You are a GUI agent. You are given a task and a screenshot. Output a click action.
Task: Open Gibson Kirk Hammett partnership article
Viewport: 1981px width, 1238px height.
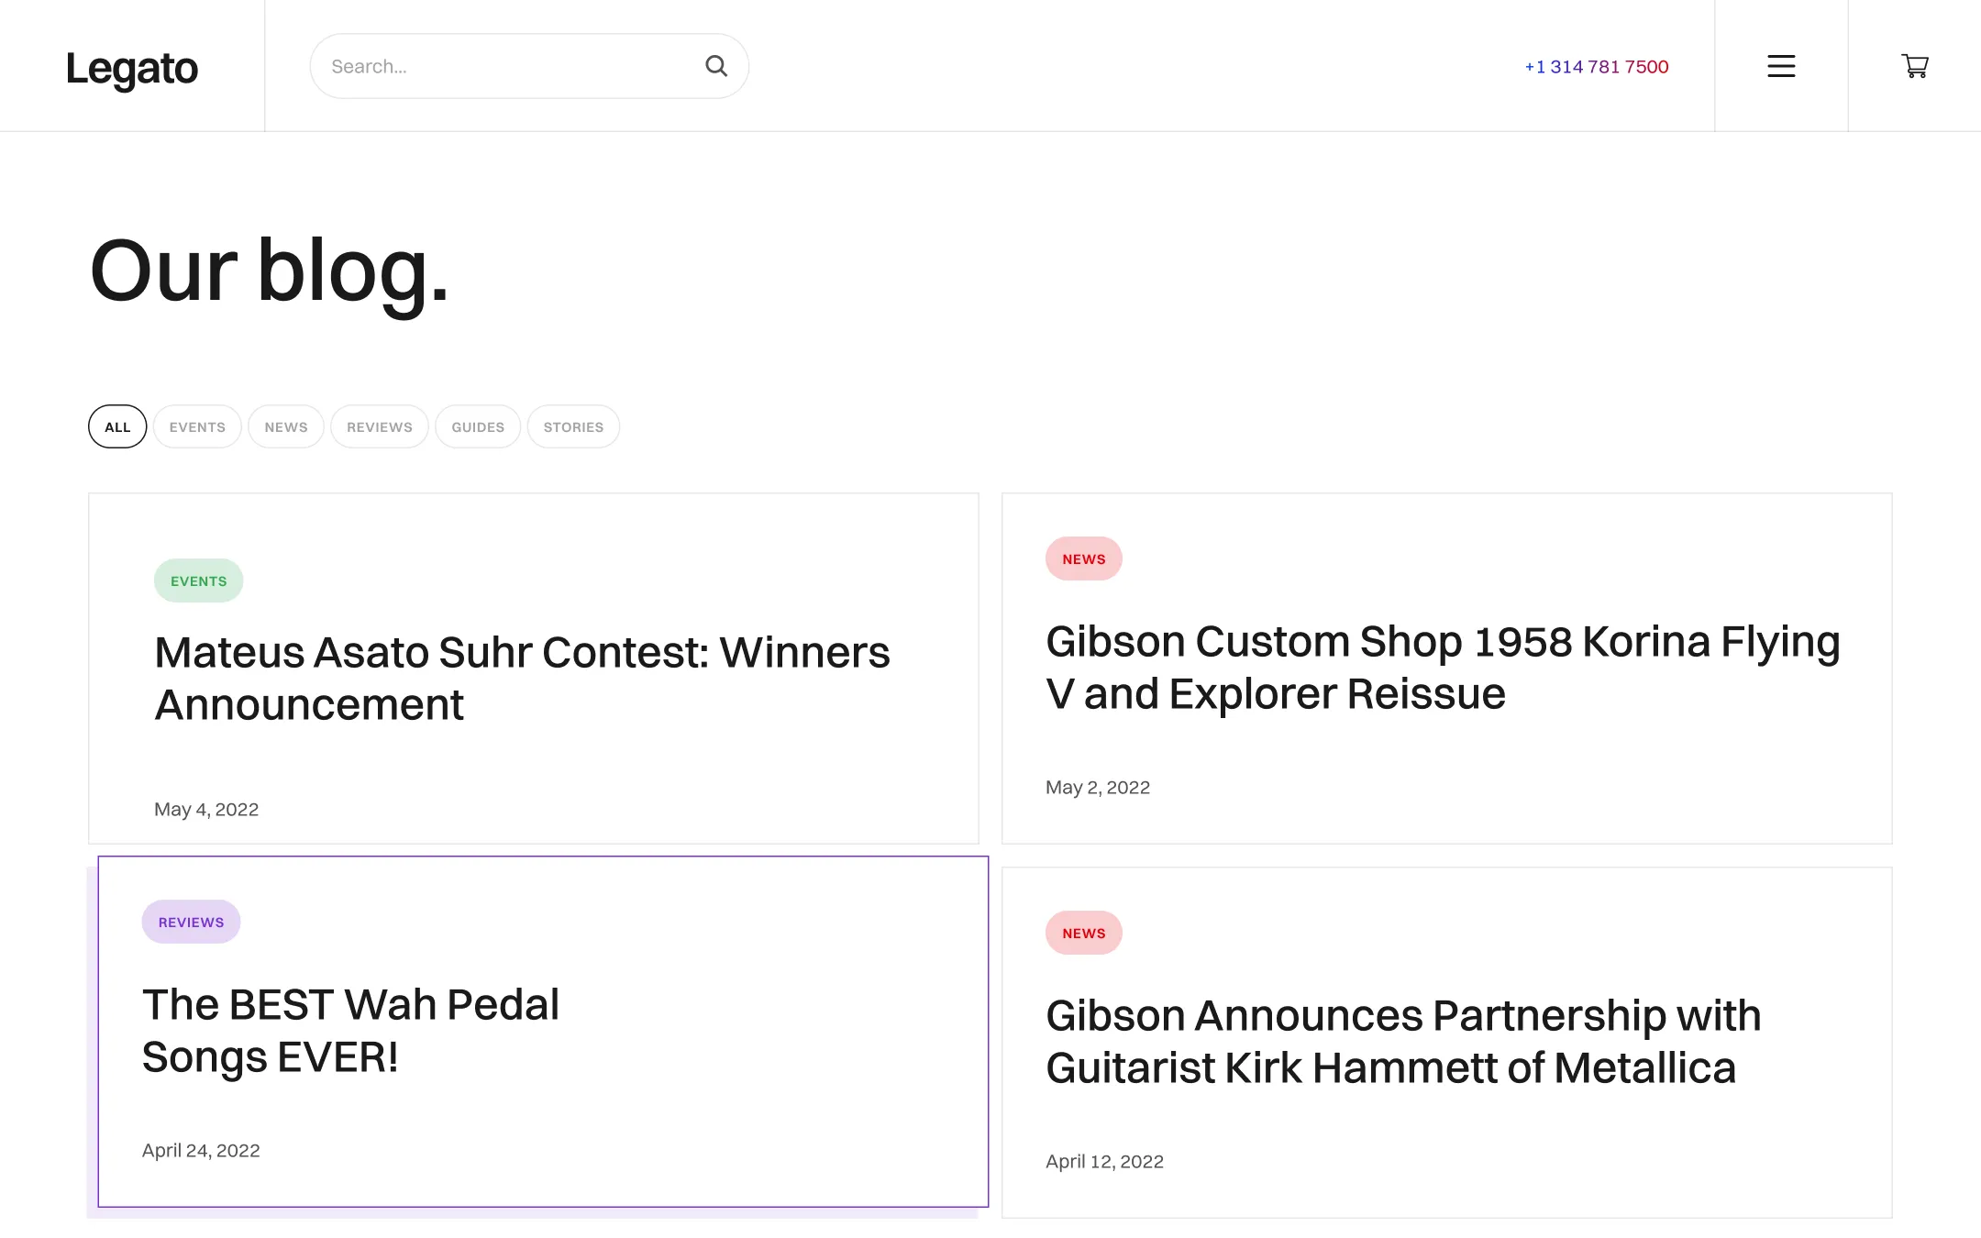coord(1403,1042)
